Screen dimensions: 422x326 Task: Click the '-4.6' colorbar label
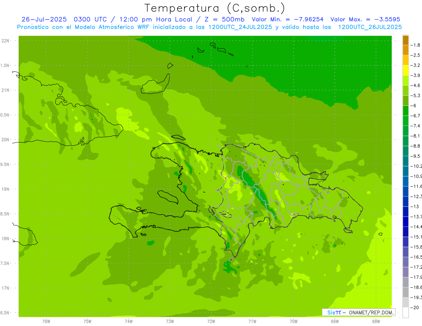pos(416,85)
